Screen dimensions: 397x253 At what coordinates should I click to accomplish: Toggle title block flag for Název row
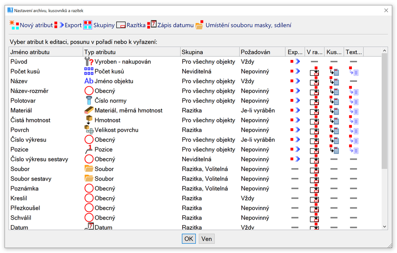click(315, 81)
